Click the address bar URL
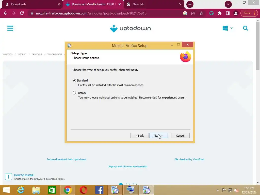The image size is (260, 195). [91, 13]
